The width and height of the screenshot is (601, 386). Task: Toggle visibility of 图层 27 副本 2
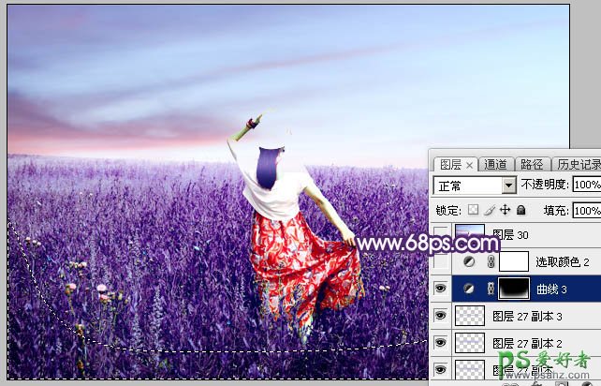coord(440,343)
